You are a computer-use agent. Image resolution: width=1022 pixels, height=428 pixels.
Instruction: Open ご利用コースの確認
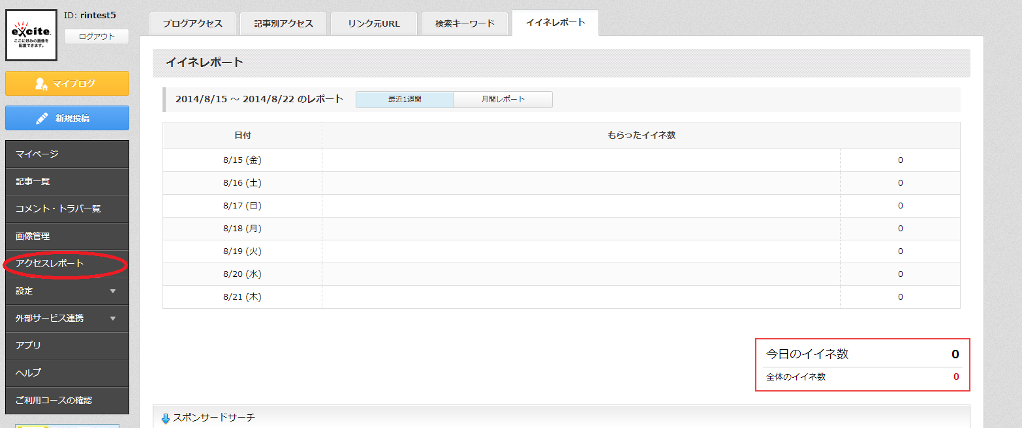pos(67,400)
